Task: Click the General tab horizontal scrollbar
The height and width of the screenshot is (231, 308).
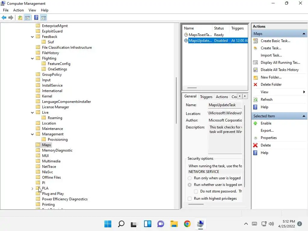Action: point(196,204)
